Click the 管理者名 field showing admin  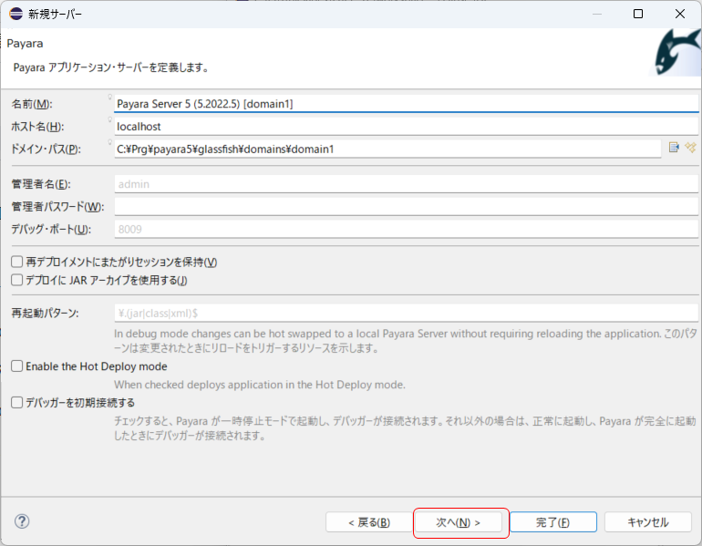pos(406,184)
